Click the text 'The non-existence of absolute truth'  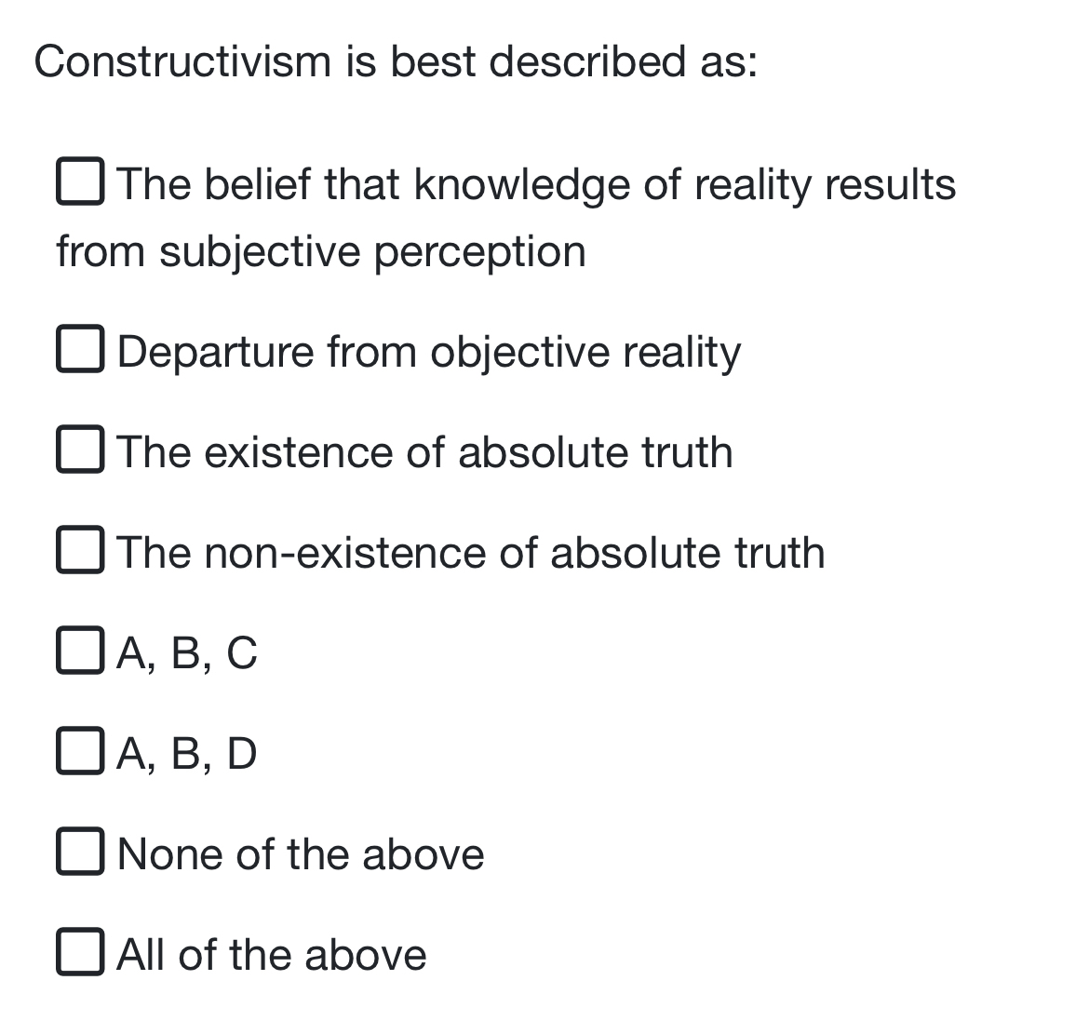471,553
